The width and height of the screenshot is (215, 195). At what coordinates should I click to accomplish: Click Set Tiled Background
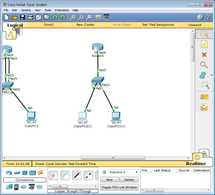[158, 25]
